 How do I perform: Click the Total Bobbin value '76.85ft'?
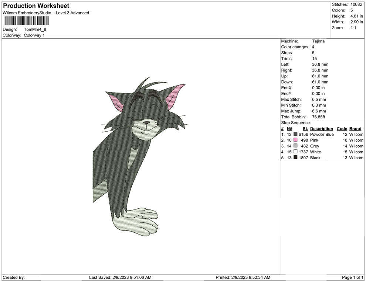coord(318,117)
